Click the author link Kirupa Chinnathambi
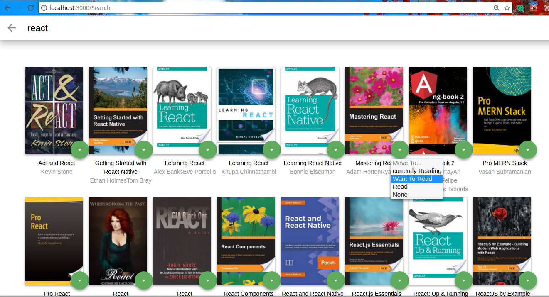549x297 pixels. [x=249, y=171]
